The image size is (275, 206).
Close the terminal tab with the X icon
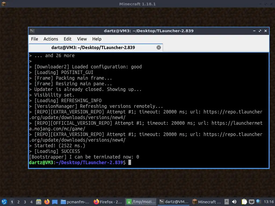(158, 47)
